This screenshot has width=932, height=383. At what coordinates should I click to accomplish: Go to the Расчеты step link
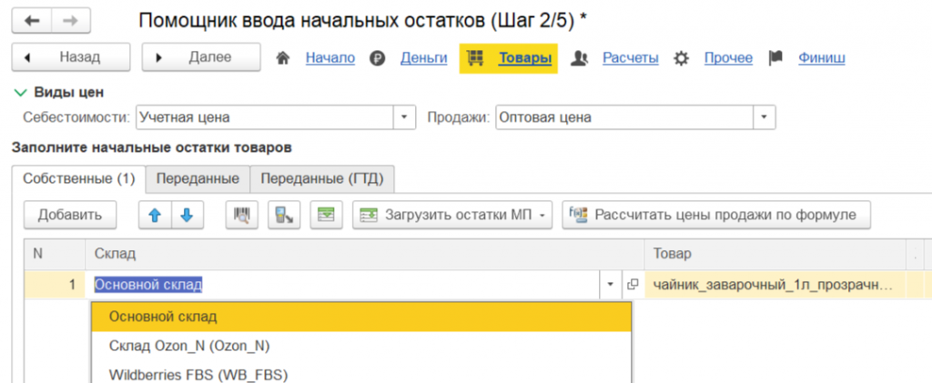click(630, 58)
